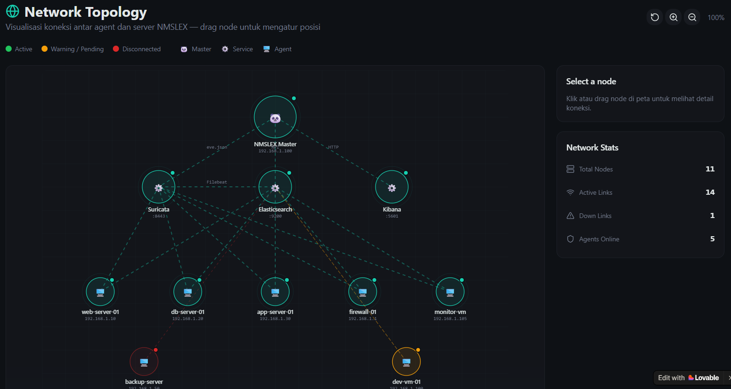This screenshot has width=731, height=389.
Task: Click the dev-vm-01 warning node
Action: 406,361
